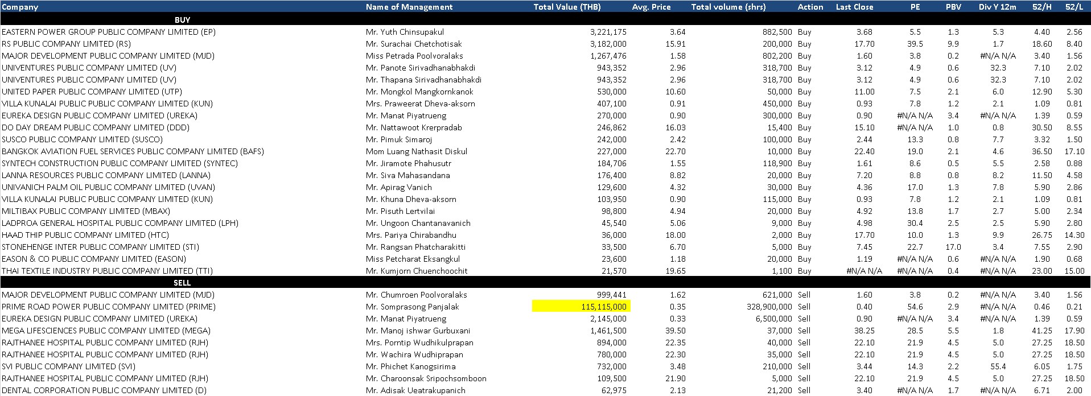Click Mr. Khuna Dheva-aksorn cell
The width and height of the screenshot is (1091, 396).
(x=411, y=199)
